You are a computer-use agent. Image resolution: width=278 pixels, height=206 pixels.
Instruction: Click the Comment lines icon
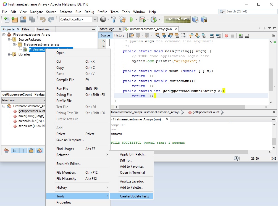point(241,36)
